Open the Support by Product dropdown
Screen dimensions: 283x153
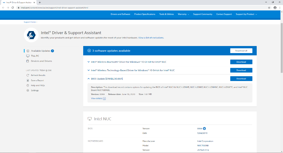246,14
